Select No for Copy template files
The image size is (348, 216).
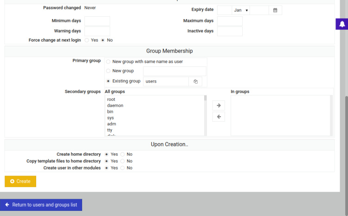122,161
